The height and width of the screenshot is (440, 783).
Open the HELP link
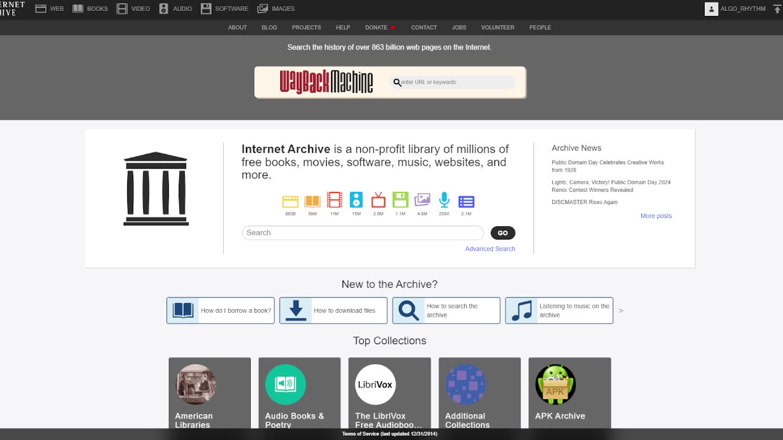pyautogui.click(x=343, y=28)
